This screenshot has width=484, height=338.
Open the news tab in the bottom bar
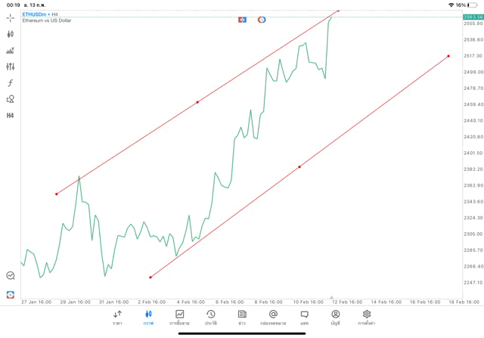241,317
